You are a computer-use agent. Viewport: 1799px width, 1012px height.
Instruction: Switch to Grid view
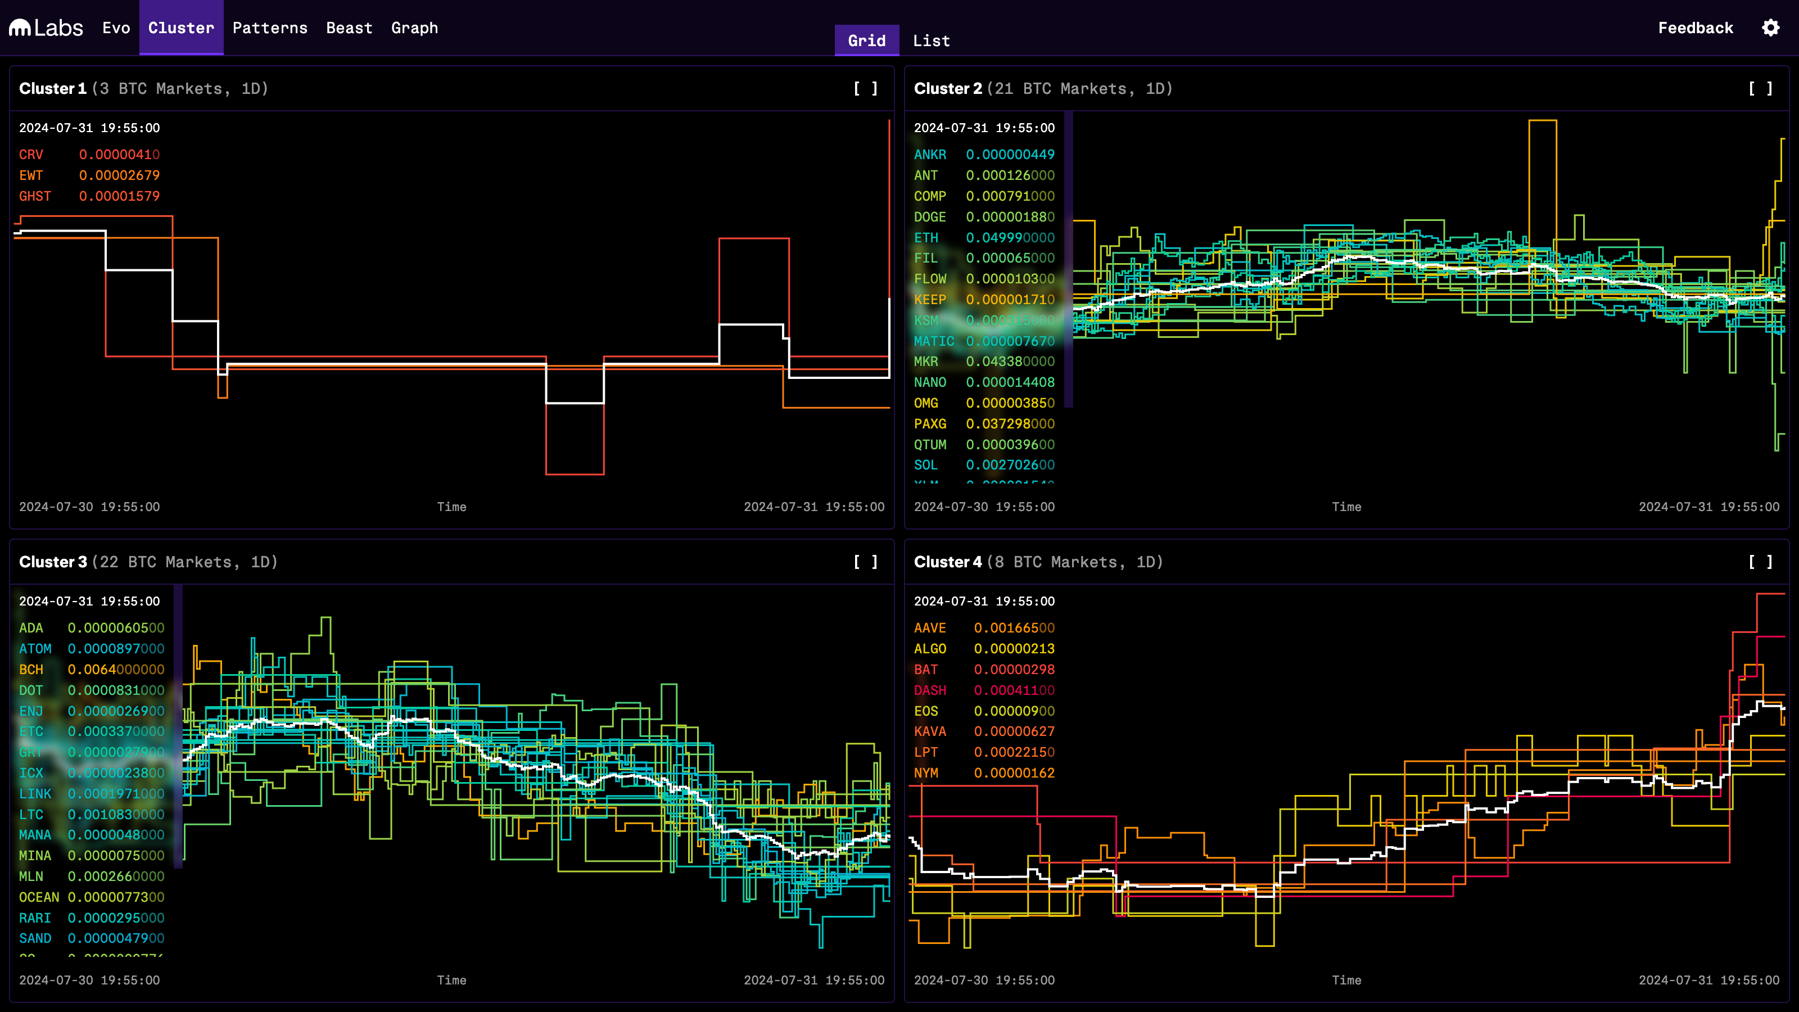coord(867,40)
